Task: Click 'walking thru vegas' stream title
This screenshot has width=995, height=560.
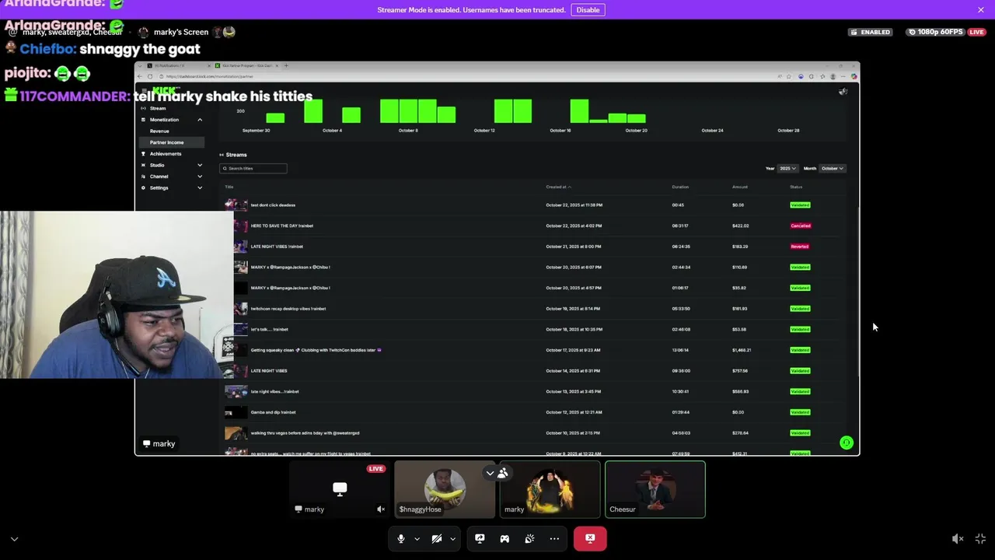Action: [305, 433]
